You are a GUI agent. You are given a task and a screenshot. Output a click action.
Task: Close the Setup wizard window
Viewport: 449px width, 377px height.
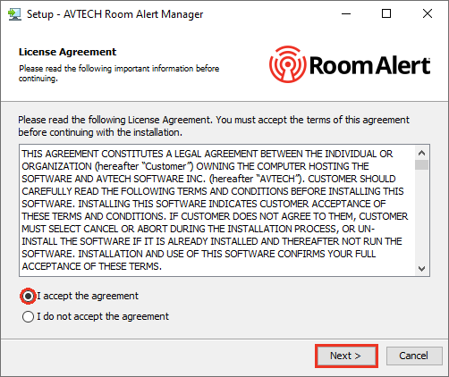[x=428, y=13]
